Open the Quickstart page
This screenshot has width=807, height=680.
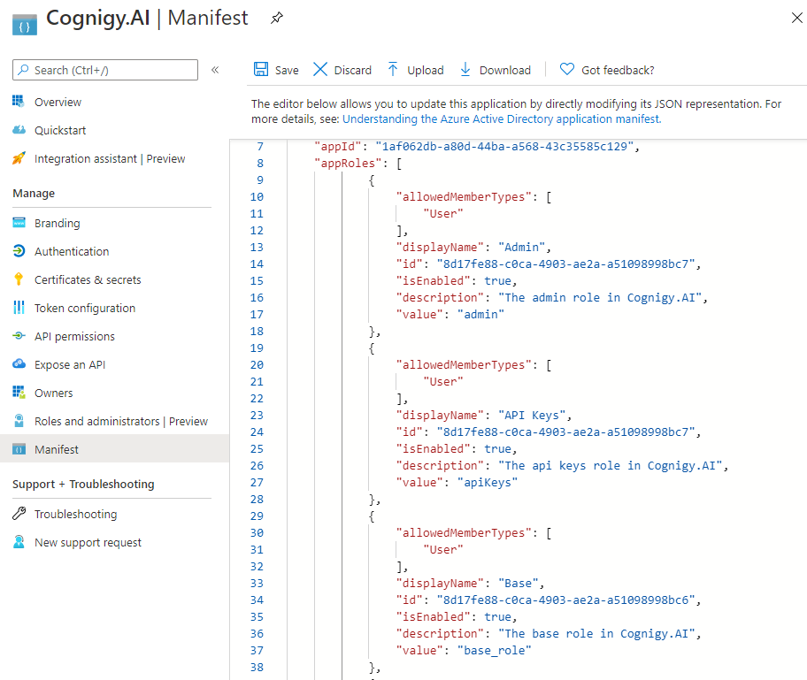click(x=60, y=130)
